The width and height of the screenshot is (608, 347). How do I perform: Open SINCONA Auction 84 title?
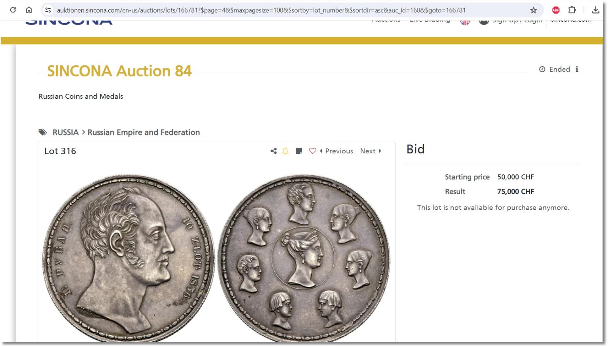[119, 71]
